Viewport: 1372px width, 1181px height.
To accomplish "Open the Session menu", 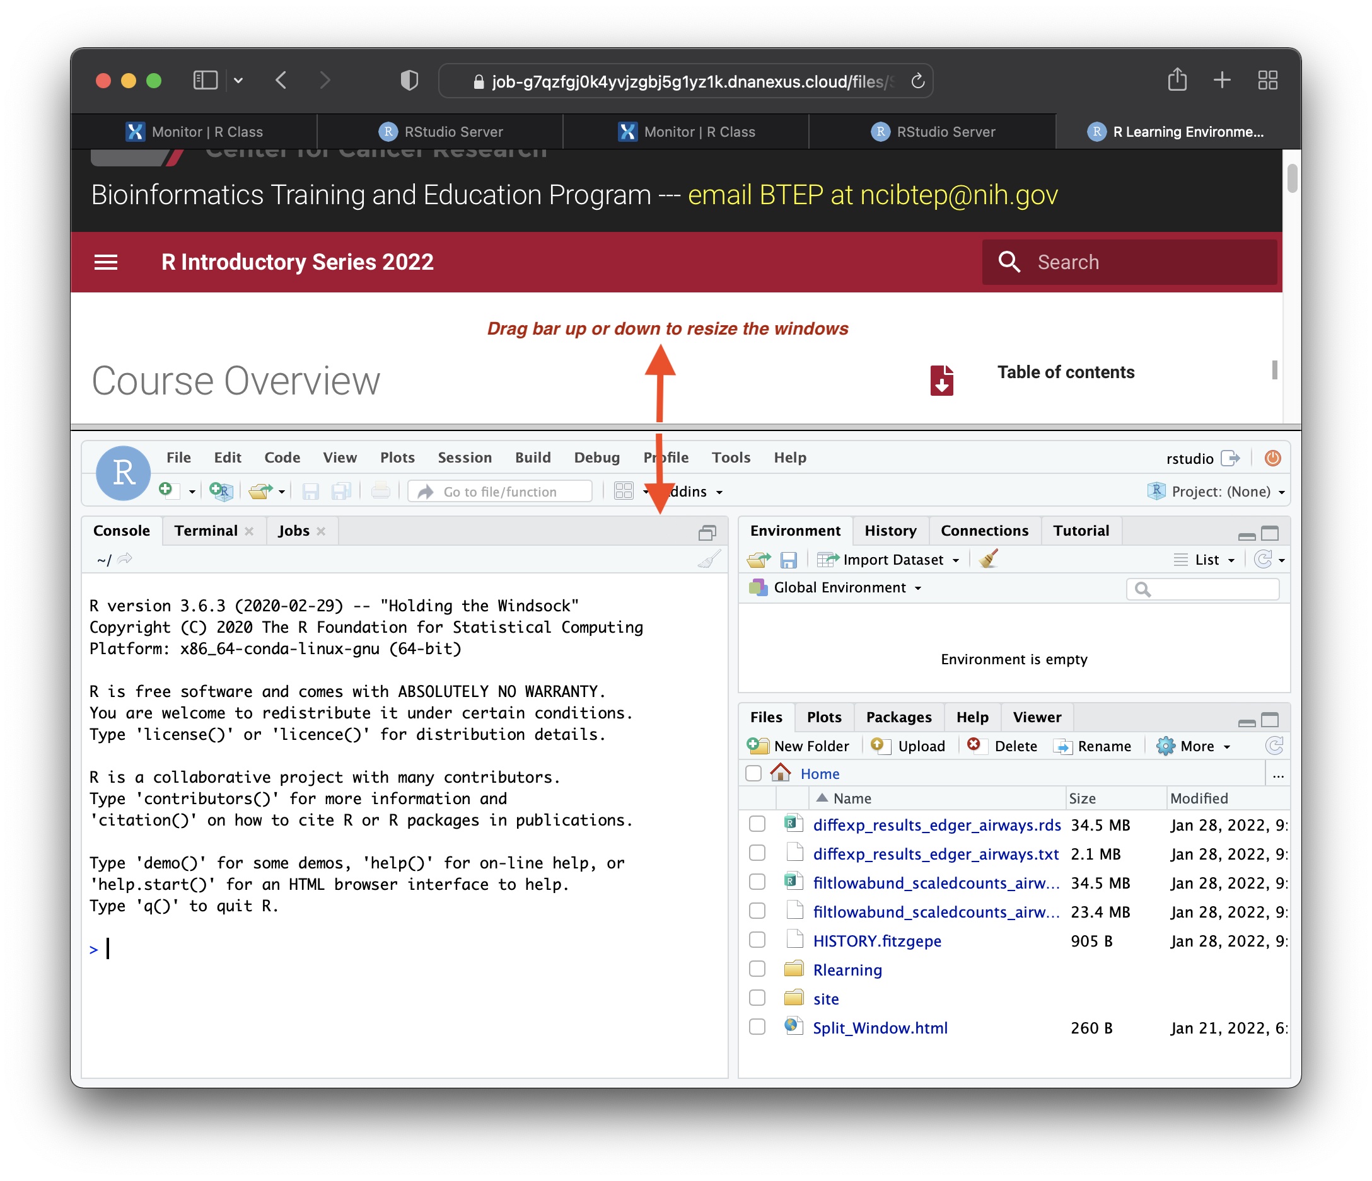I will coord(464,458).
